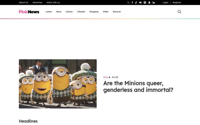Open the PinkNews TikTok profile

136,2
